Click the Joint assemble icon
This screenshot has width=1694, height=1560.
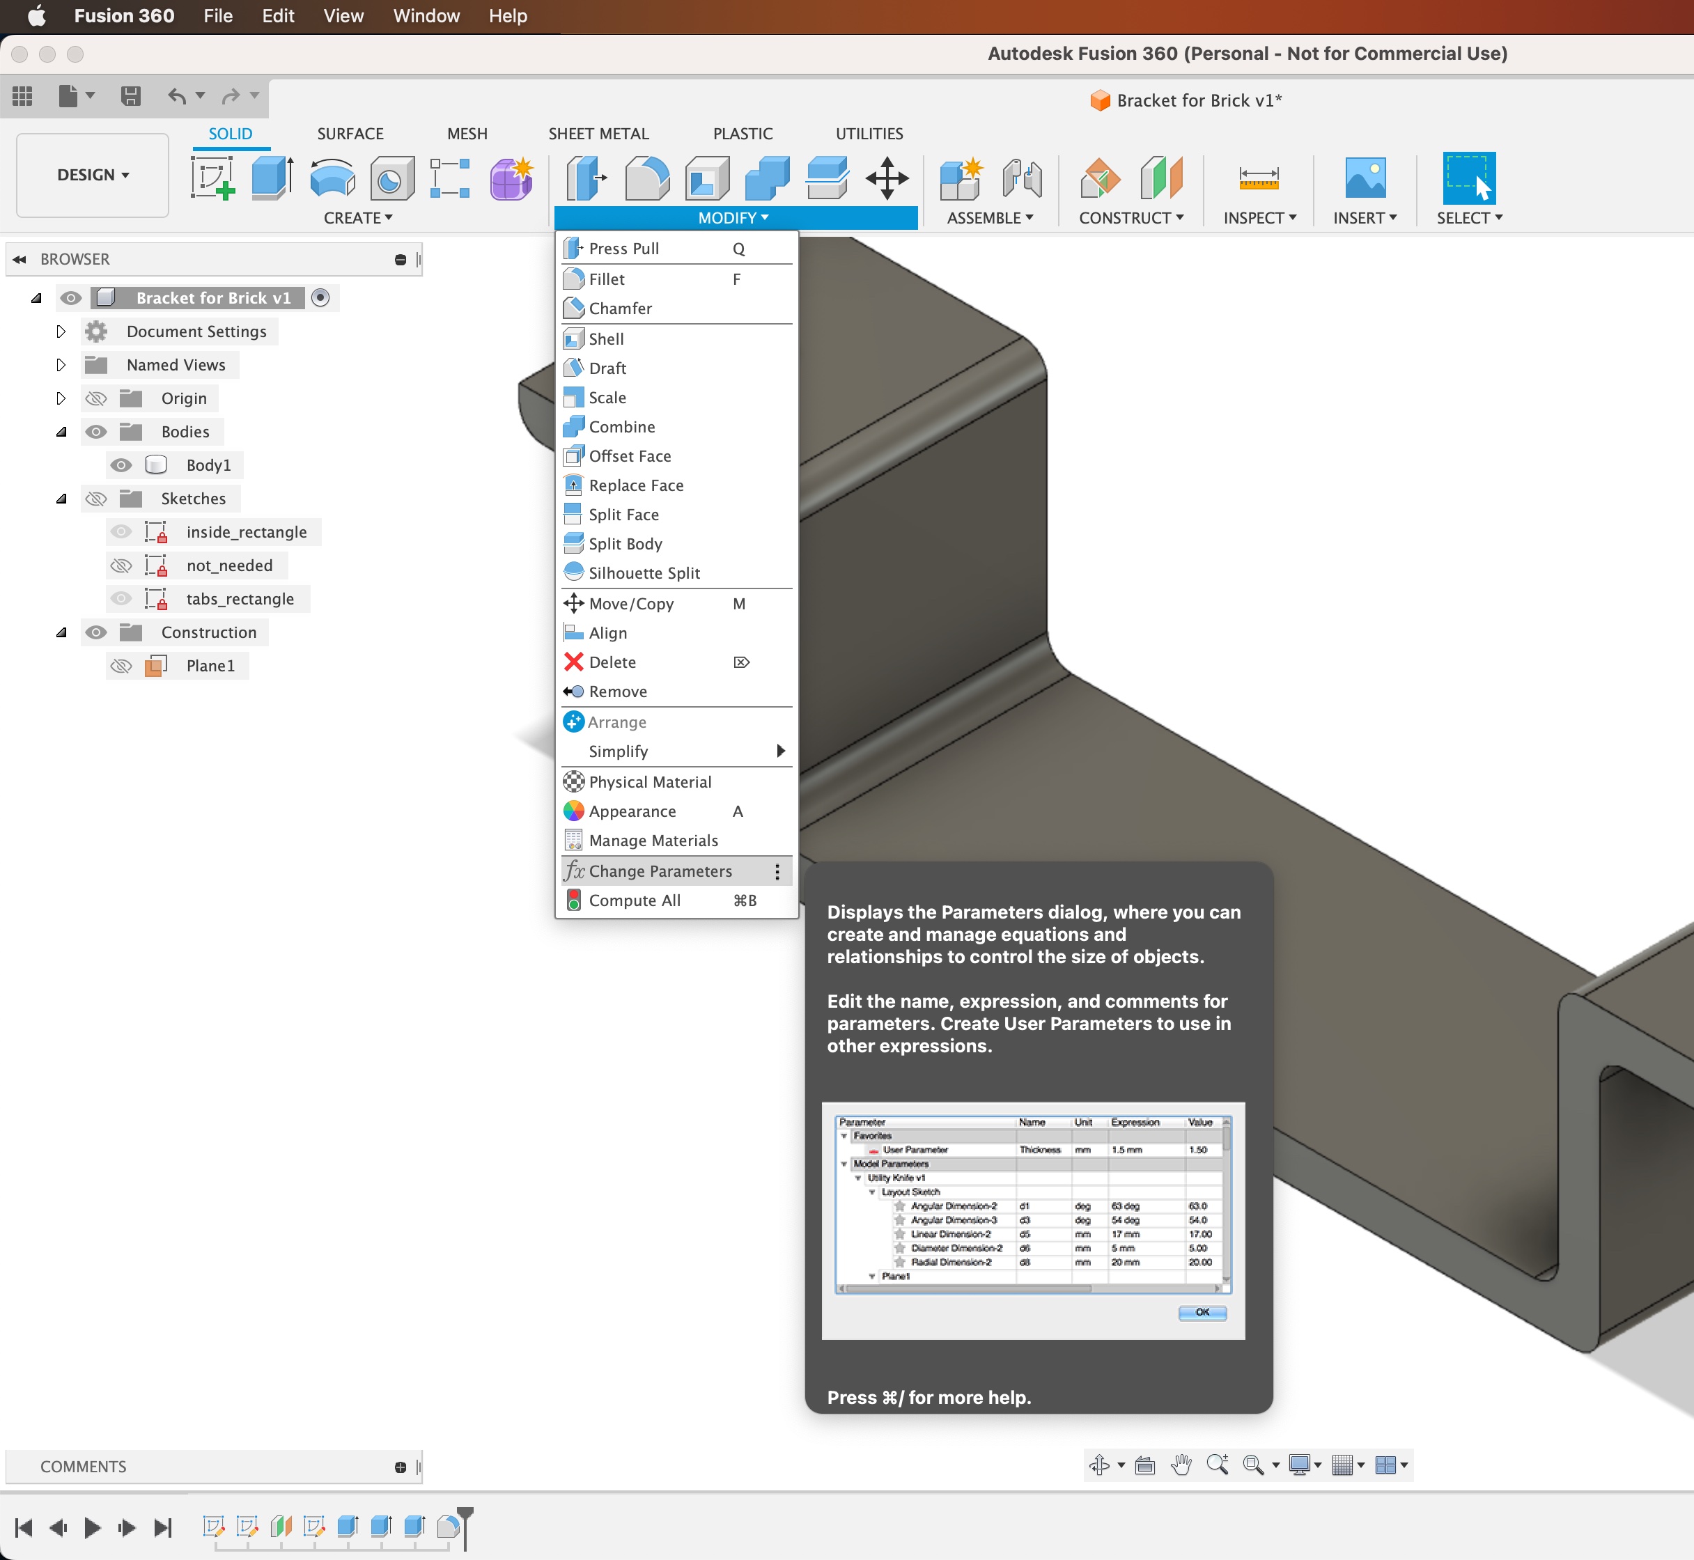(1022, 178)
